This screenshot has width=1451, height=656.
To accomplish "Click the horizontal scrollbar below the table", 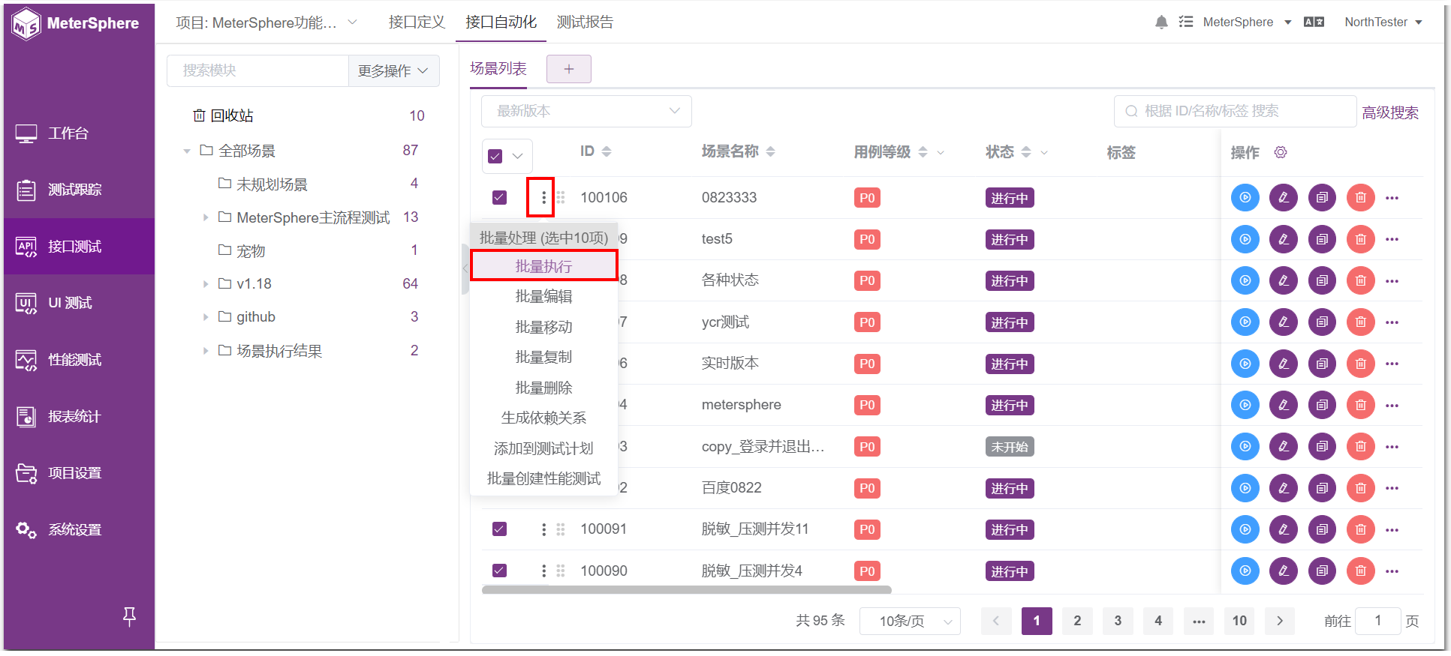I will [x=686, y=590].
